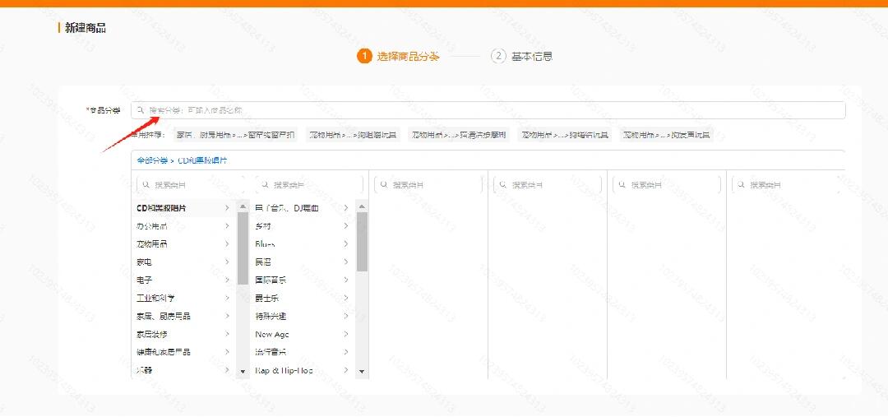This screenshot has width=888, height=417.
Task: Click the first column scrollbar thumb
Action: point(243,248)
